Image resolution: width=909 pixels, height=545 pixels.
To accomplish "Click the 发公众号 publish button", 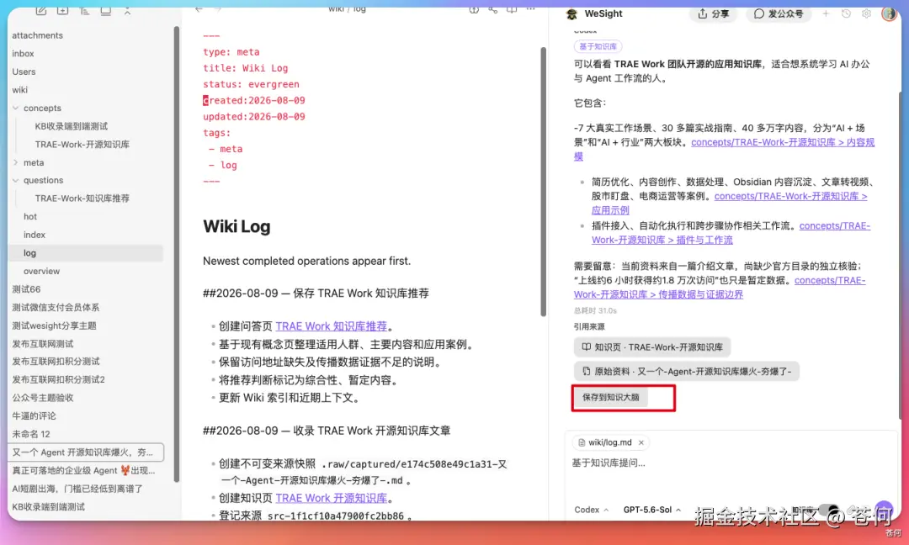I will pyautogui.click(x=779, y=13).
